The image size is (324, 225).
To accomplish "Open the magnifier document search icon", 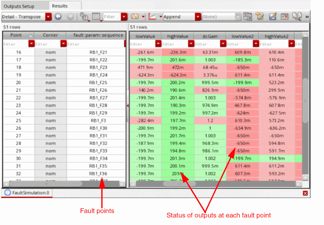I will (297, 17).
